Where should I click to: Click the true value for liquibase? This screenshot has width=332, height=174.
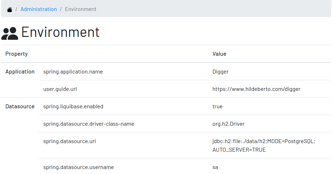click(217, 107)
